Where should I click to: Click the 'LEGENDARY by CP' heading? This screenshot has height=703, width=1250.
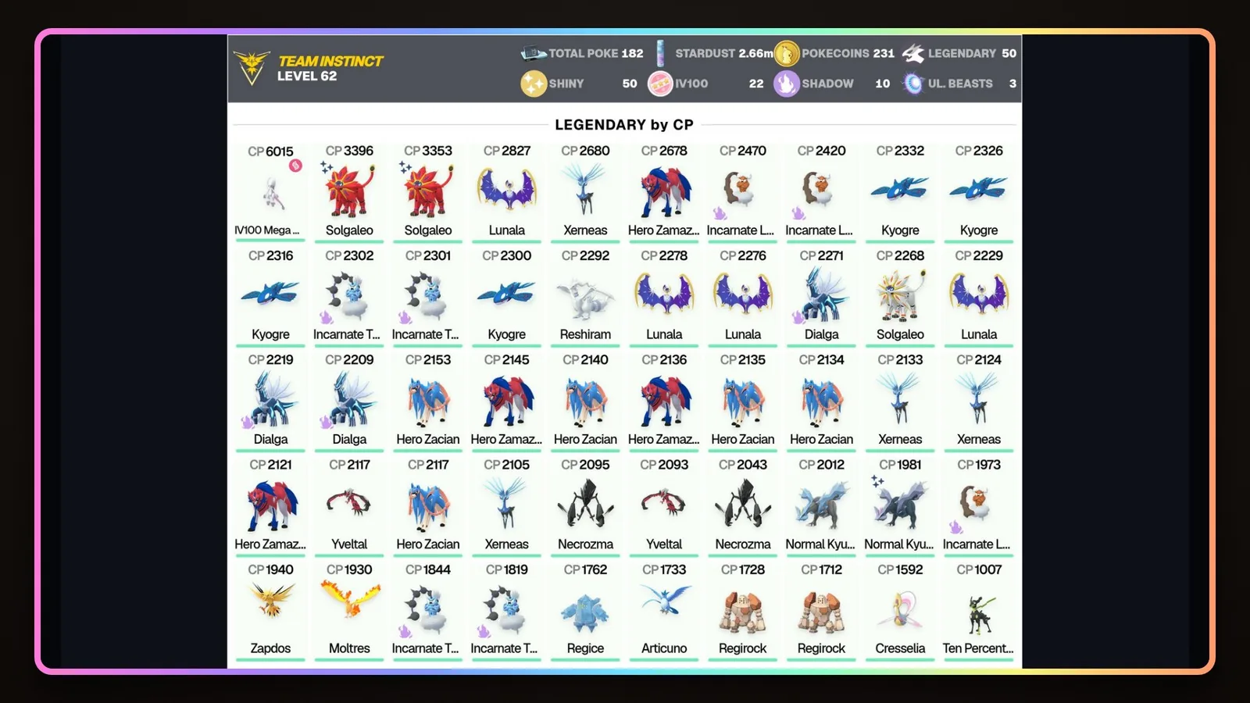(x=624, y=125)
